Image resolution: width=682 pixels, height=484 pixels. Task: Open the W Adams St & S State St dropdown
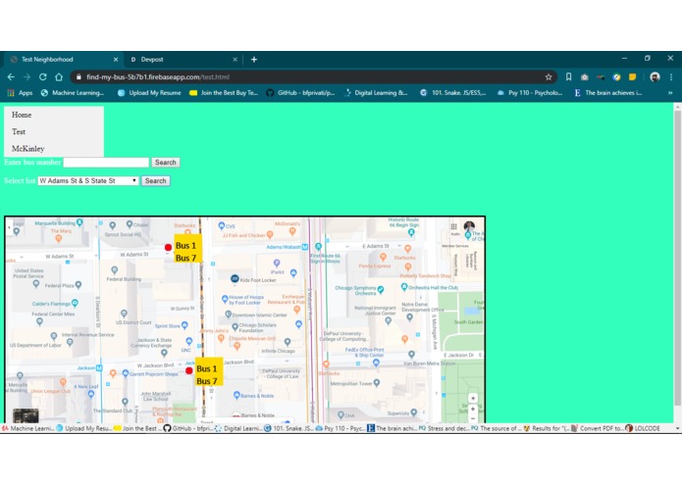click(88, 180)
